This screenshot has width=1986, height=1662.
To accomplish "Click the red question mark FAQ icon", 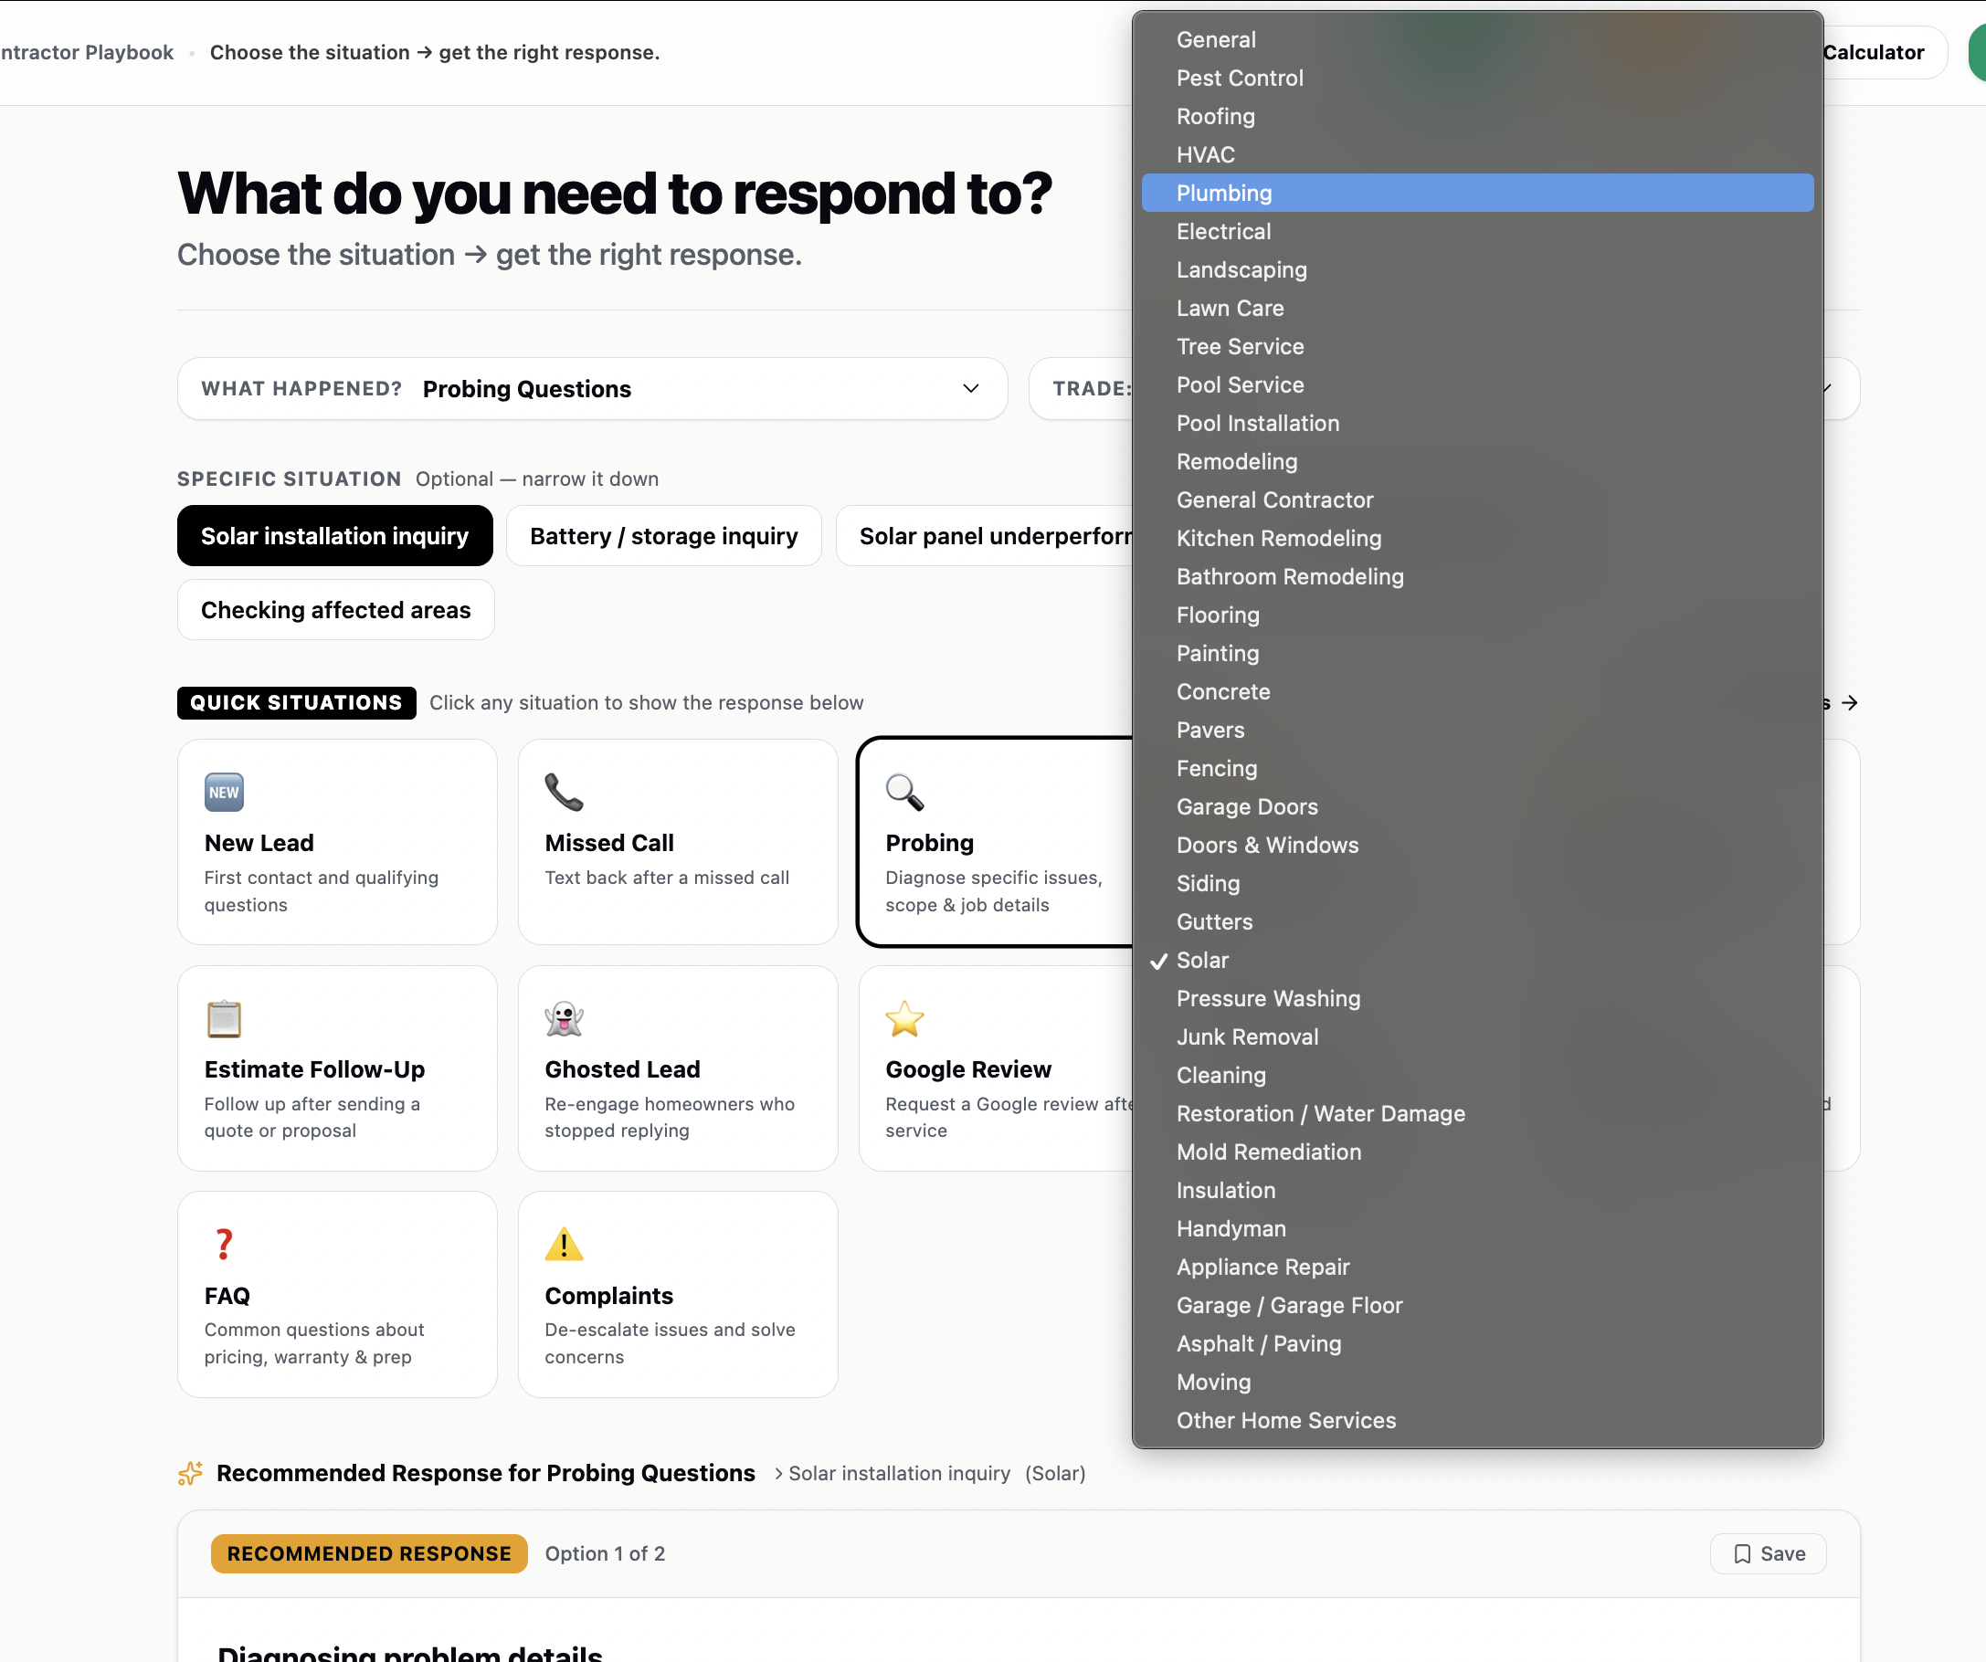I will [224, 1245].
